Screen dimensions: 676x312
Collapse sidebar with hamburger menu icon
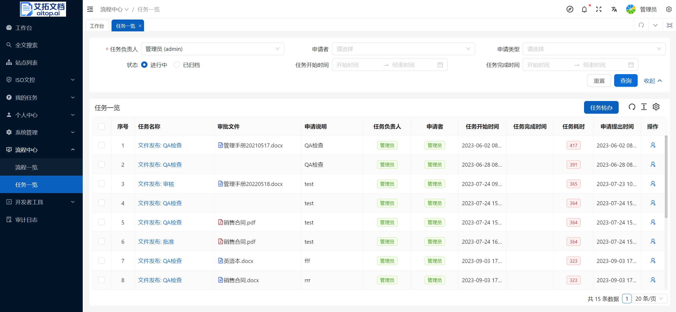[90, 9]
